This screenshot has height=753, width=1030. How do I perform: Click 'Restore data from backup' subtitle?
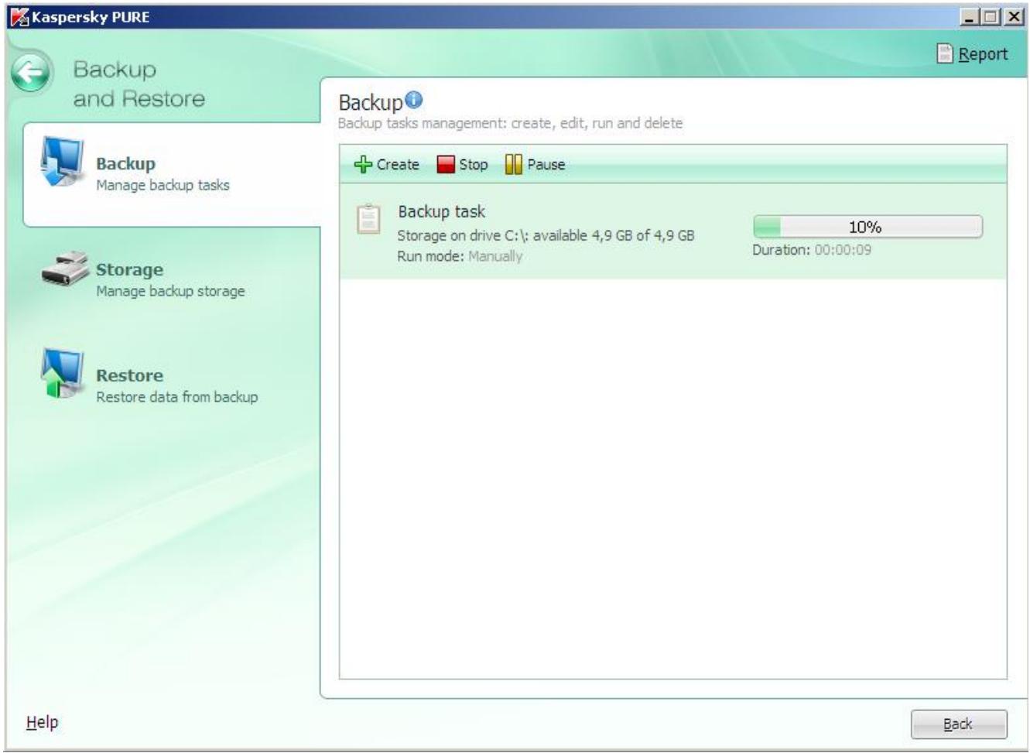(x=177, y=397)
